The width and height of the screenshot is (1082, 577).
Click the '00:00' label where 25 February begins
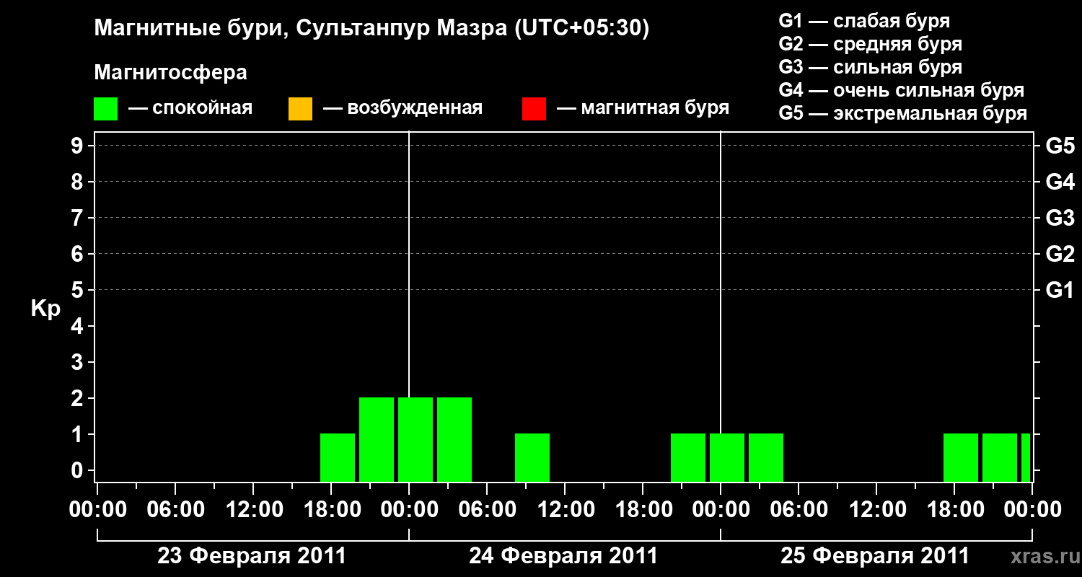(x=721, y=510)
